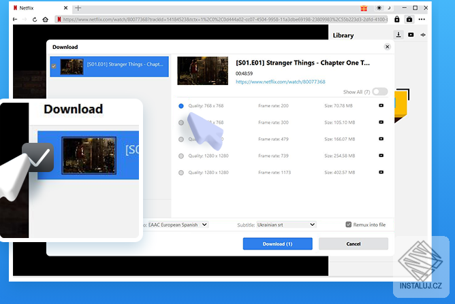Open Library downloads icon
The height and width of the screenshot is (304, 455).
coord(398,35)
